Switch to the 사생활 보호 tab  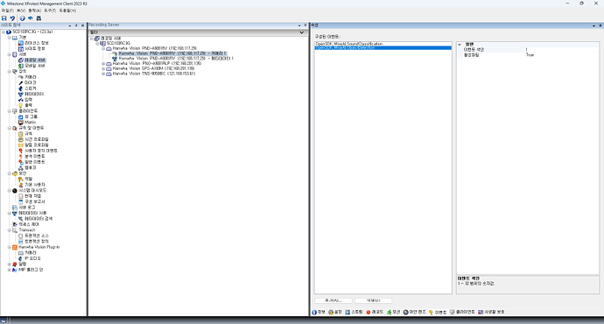tap(491, 312)
